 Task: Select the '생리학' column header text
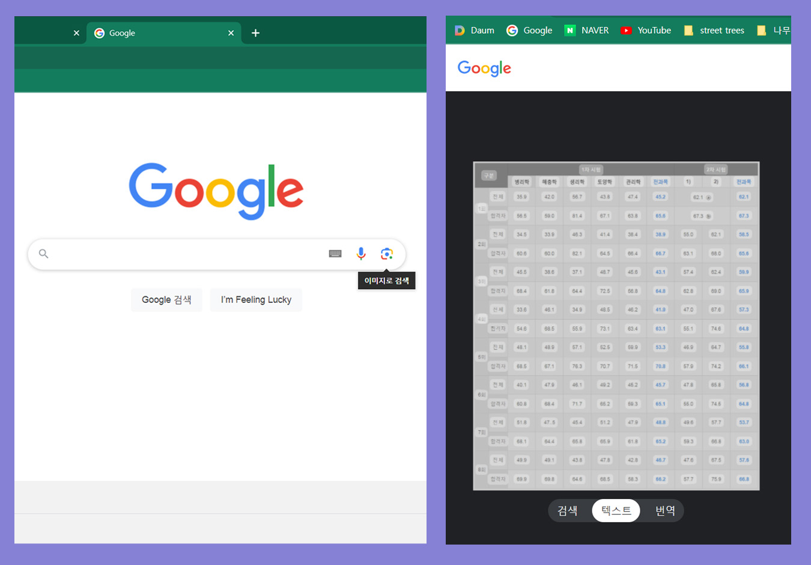[x=577, y=182]
